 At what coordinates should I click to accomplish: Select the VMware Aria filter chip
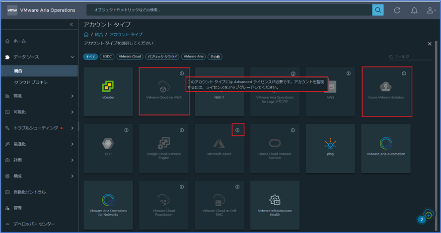tap(194, 57)
